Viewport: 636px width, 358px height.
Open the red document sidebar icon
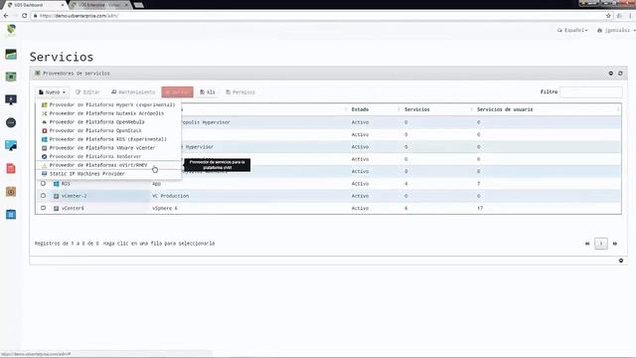tap(11, 168)
